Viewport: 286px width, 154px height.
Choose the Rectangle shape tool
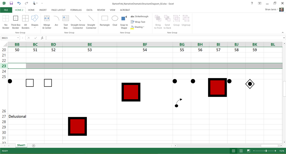(x=105, y=21)
